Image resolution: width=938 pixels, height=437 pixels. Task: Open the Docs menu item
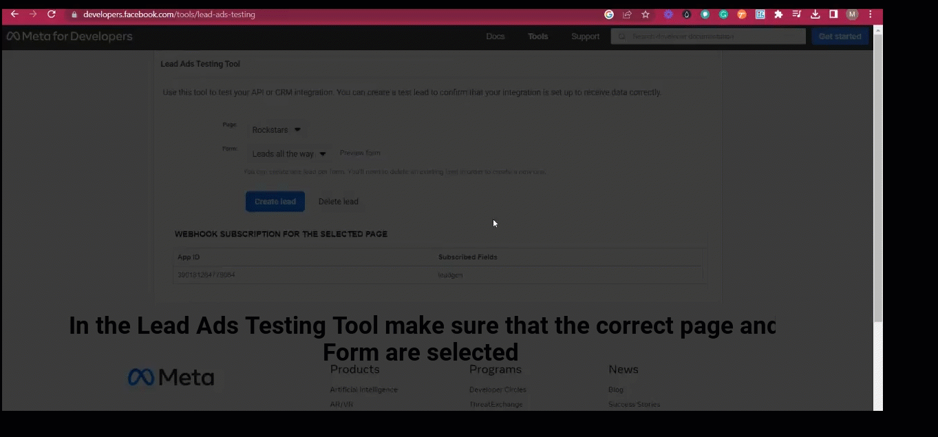coord(495,36)
